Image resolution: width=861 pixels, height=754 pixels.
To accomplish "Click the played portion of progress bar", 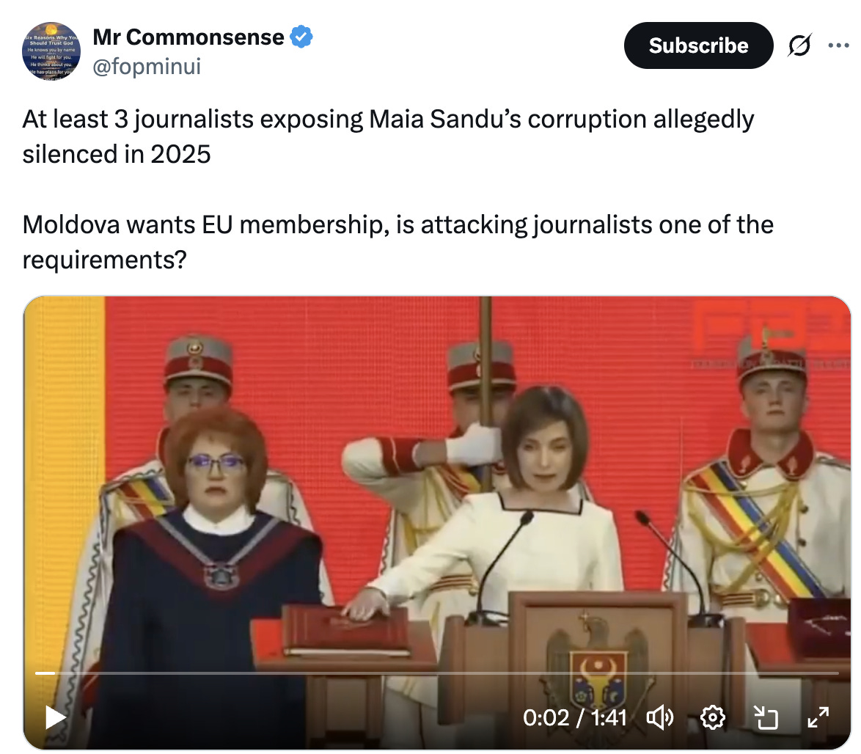I will (x=45, y=673).
